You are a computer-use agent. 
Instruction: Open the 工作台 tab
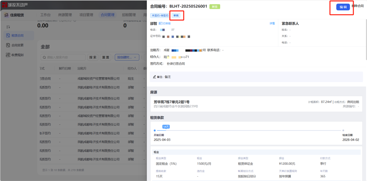tap(45, 15)
